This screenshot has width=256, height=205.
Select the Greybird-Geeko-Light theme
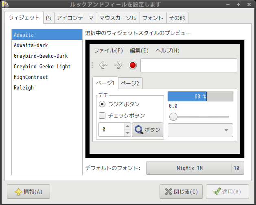pyautogui.click(x=47, y=66)
